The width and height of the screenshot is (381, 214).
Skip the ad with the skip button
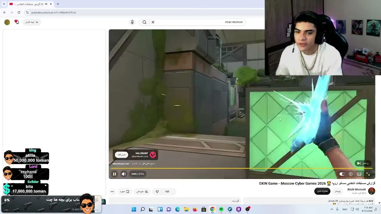(x=363, y=163)
